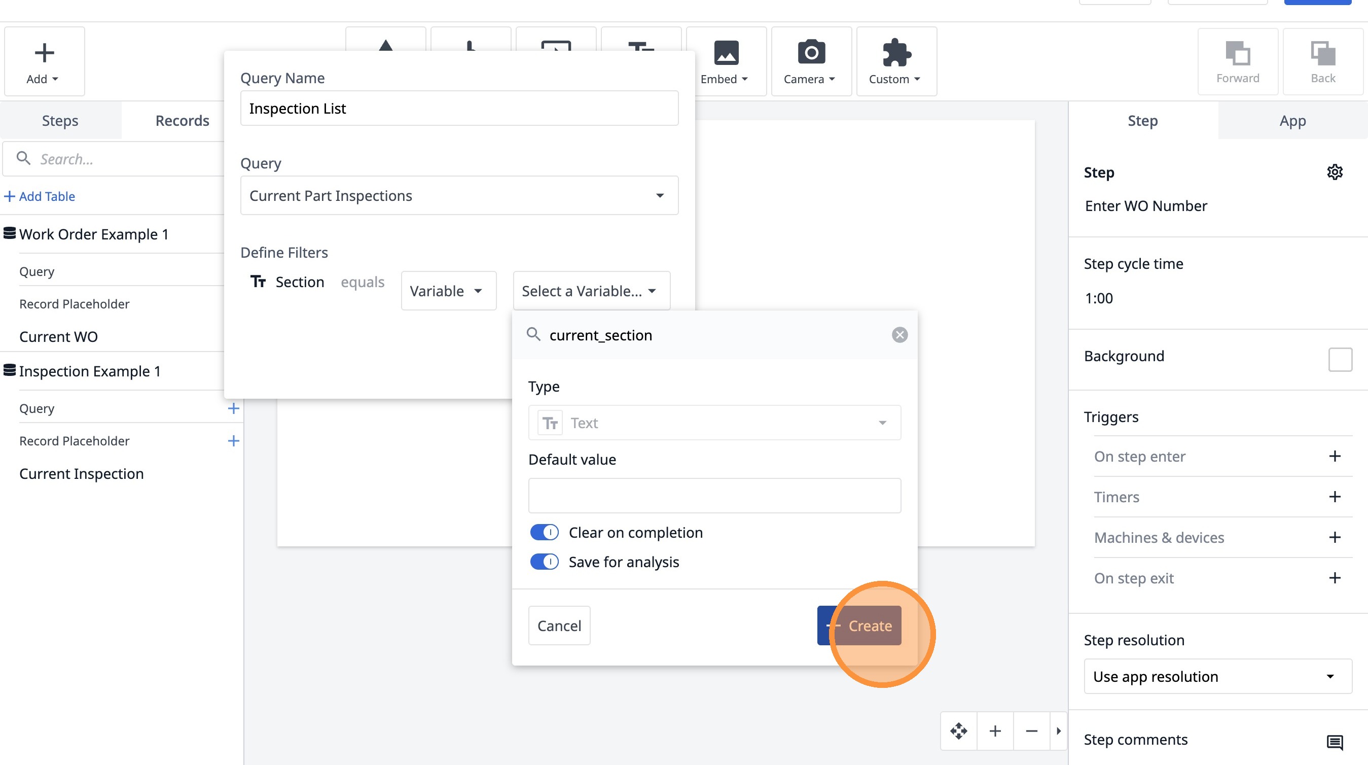This screenshot has width=1368, height=765.
Task: Switch to the App tab
Action: point(1292,121)
